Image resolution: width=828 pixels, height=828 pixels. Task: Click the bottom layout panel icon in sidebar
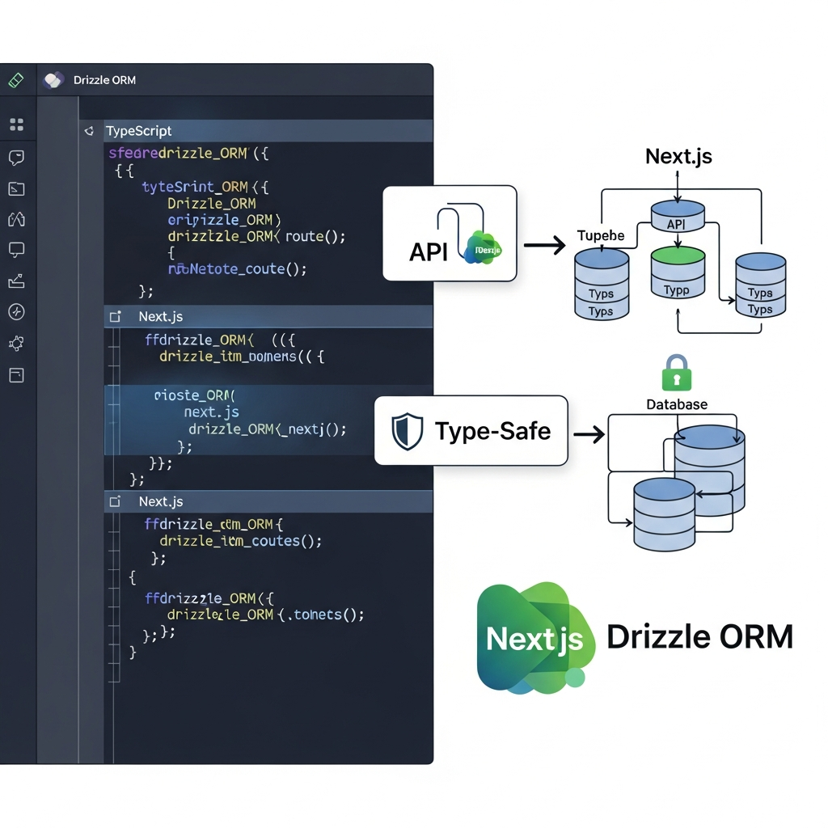tap(17, 375)
